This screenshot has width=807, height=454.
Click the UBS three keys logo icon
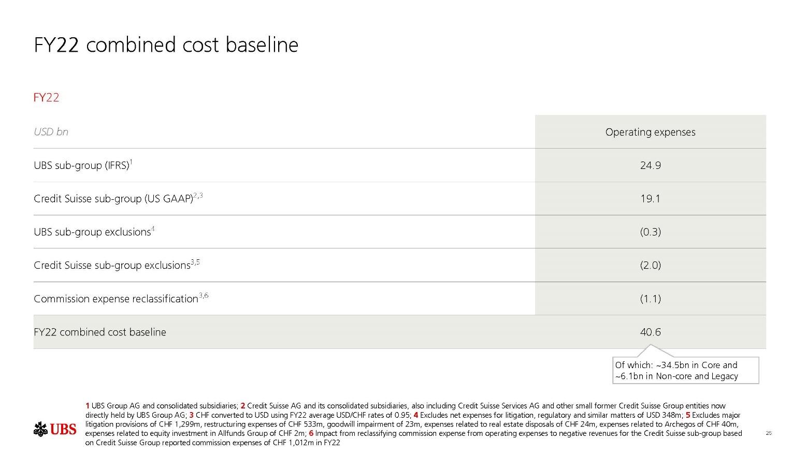[40, 429]
